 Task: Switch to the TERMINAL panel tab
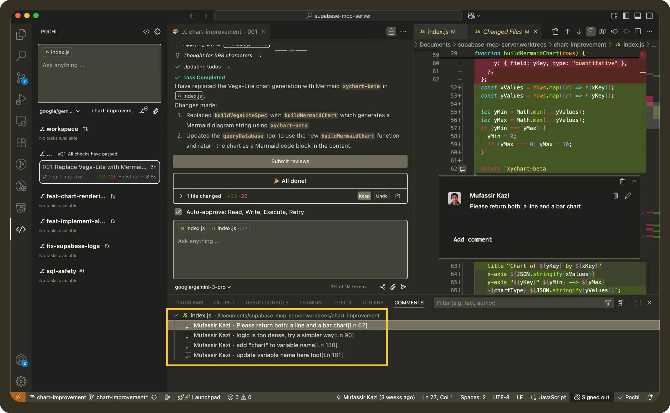click(311, 303)
